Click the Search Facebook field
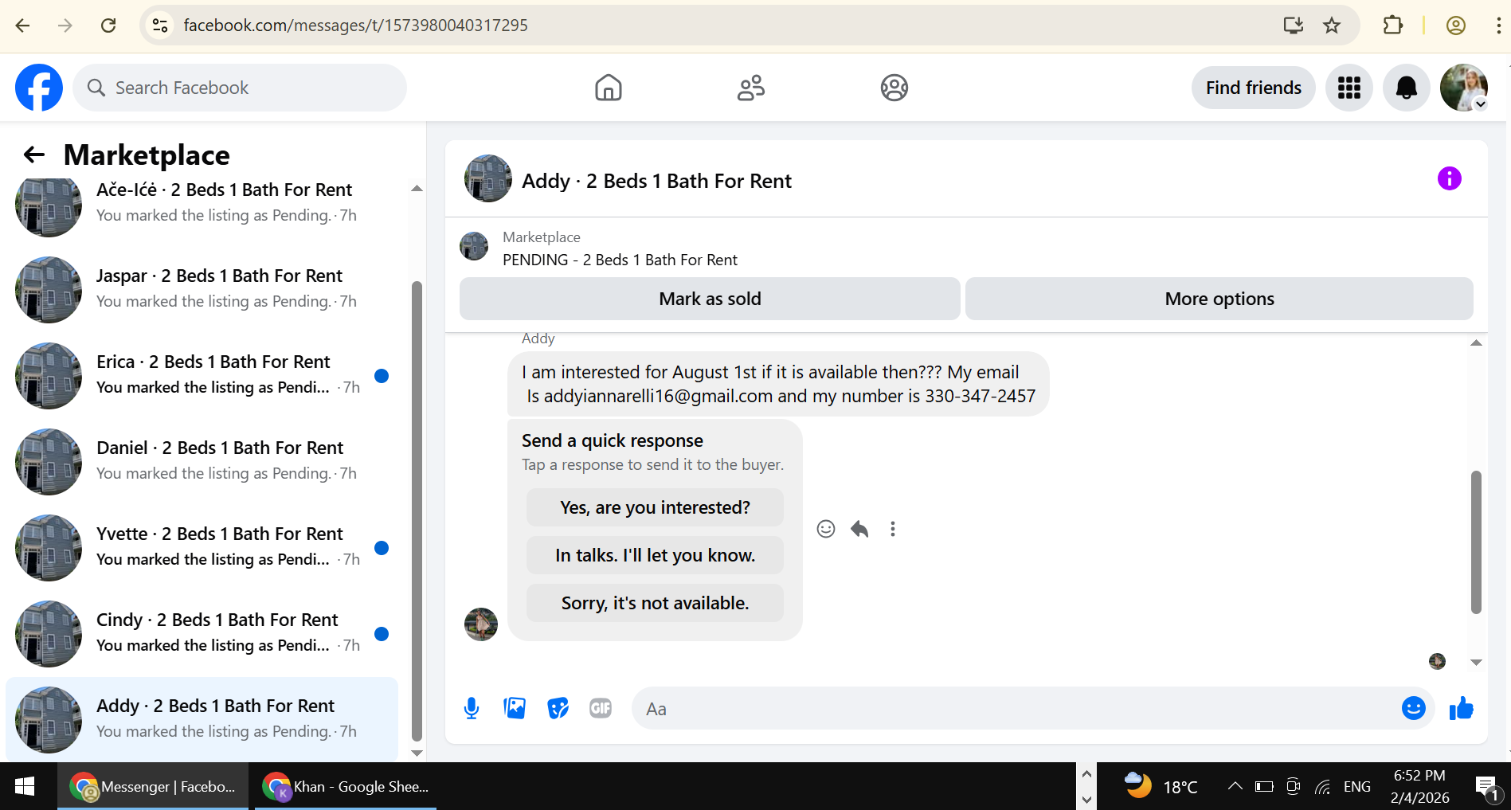1511x810 pixels. [240, 88]
